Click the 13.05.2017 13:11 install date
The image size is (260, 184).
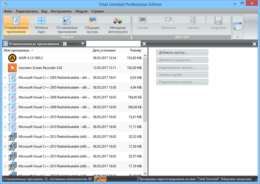click(104, 68)
